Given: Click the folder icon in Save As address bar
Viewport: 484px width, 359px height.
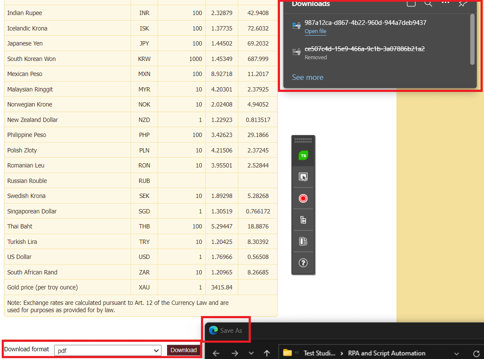Looking at the screenshot, I should pos(287,353).
